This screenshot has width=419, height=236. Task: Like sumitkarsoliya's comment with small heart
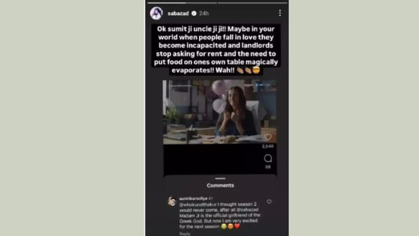click(x=269, y=201)
